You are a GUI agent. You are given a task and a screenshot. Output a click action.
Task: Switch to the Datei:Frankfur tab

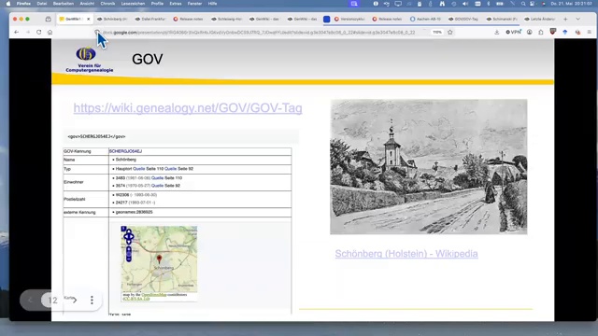tap(150, 19)
